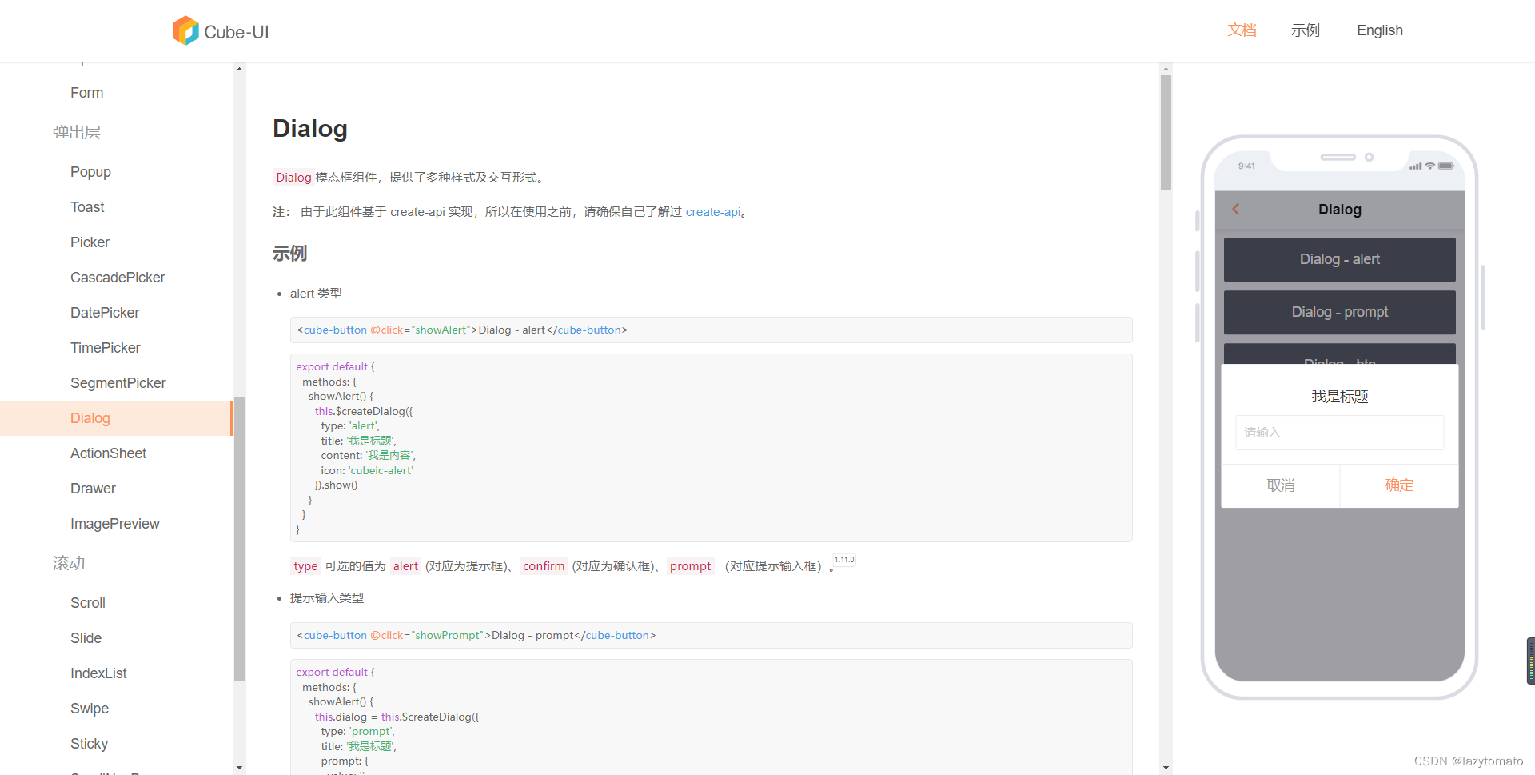This screenshot has width=1535, height=775.
Task: Click the Dialog title in phone header
Action: (x=1340, y=210)
